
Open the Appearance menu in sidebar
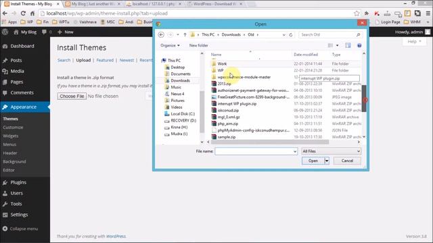click(x=25, y=107)
